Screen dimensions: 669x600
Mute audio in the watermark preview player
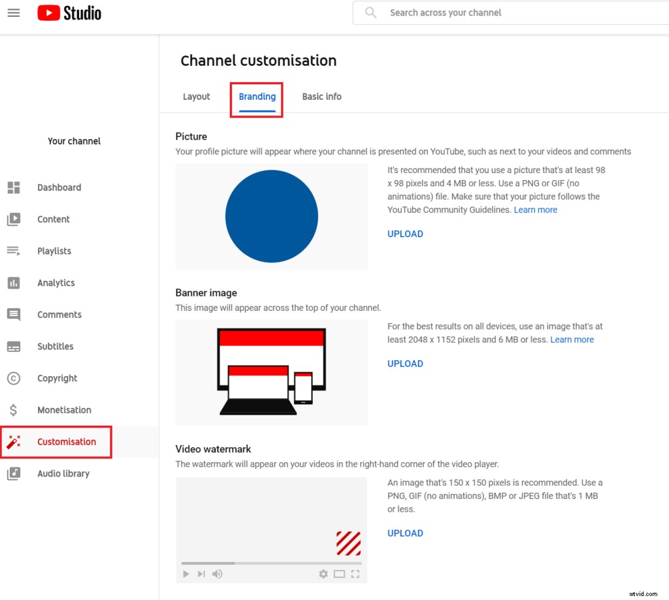point(218,574)
